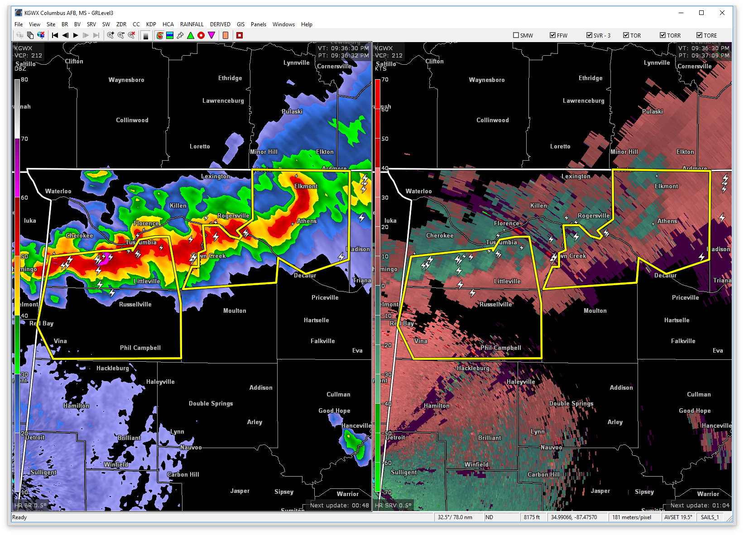Play the radar loop animation
The width and height of the screenshot is (744, 535).
click(x=76, y=35)
